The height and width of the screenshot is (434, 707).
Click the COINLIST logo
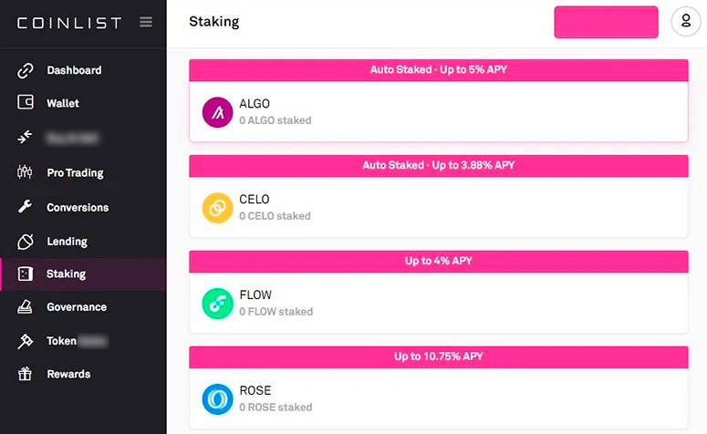68,22
